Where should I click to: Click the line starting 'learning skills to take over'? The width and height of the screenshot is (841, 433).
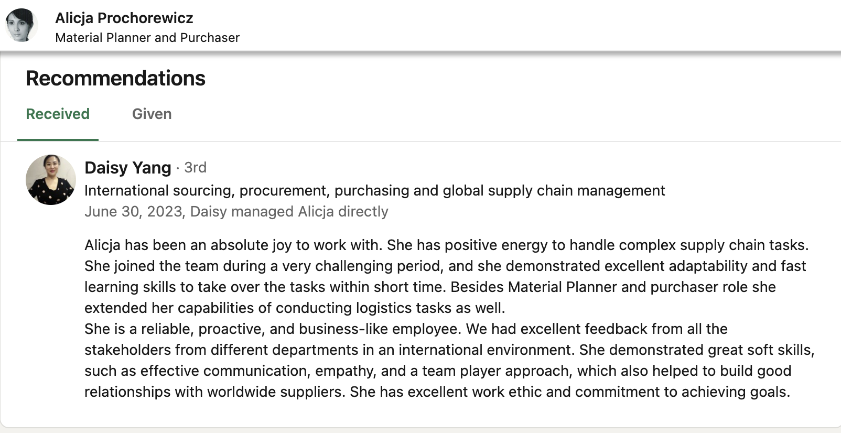click(430, 287)
